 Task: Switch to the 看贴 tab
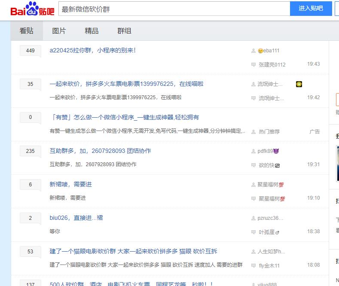27,30
